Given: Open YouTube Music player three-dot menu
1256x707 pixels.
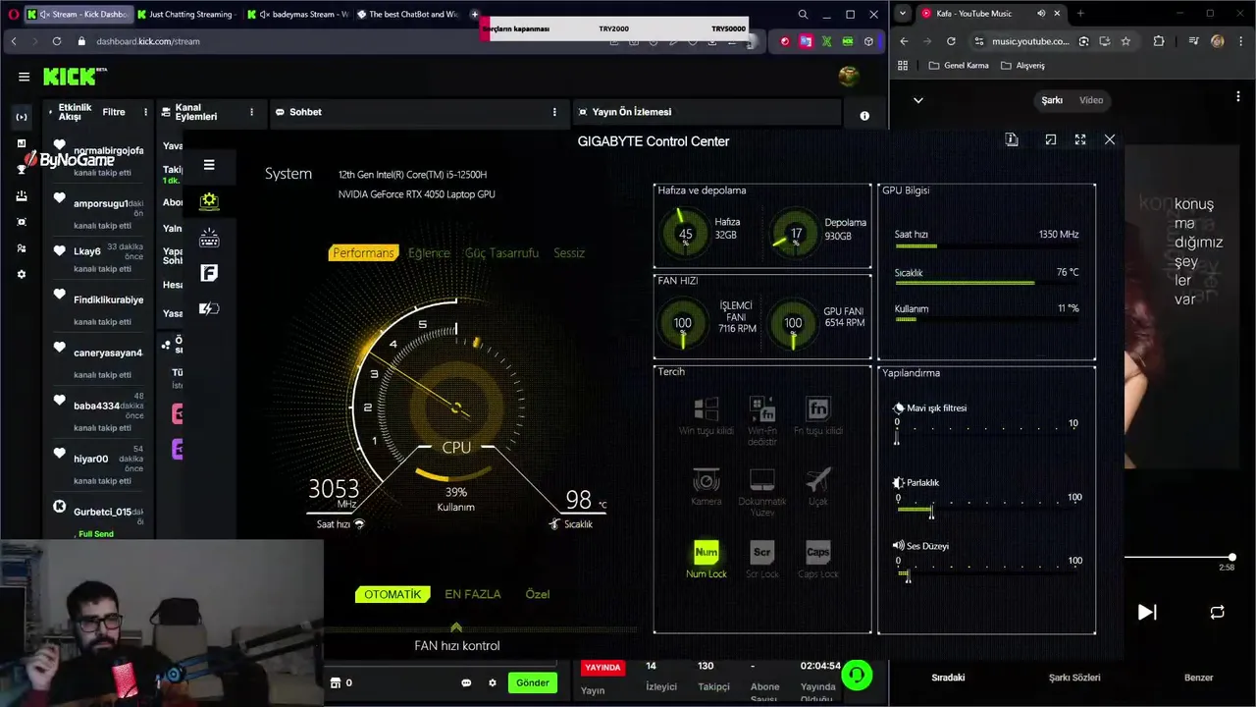Looking at the screenshot, I should tap(1238, 96).
